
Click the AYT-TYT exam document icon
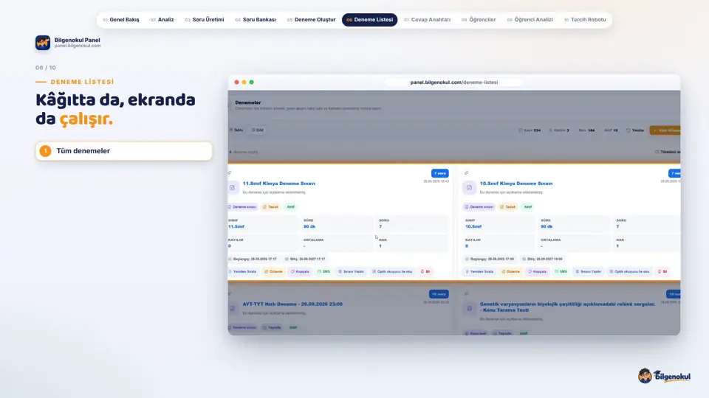233,308
